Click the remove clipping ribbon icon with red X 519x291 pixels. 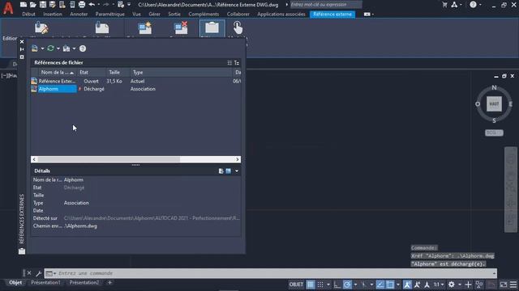pyautogui.click(x=181, y=28)
